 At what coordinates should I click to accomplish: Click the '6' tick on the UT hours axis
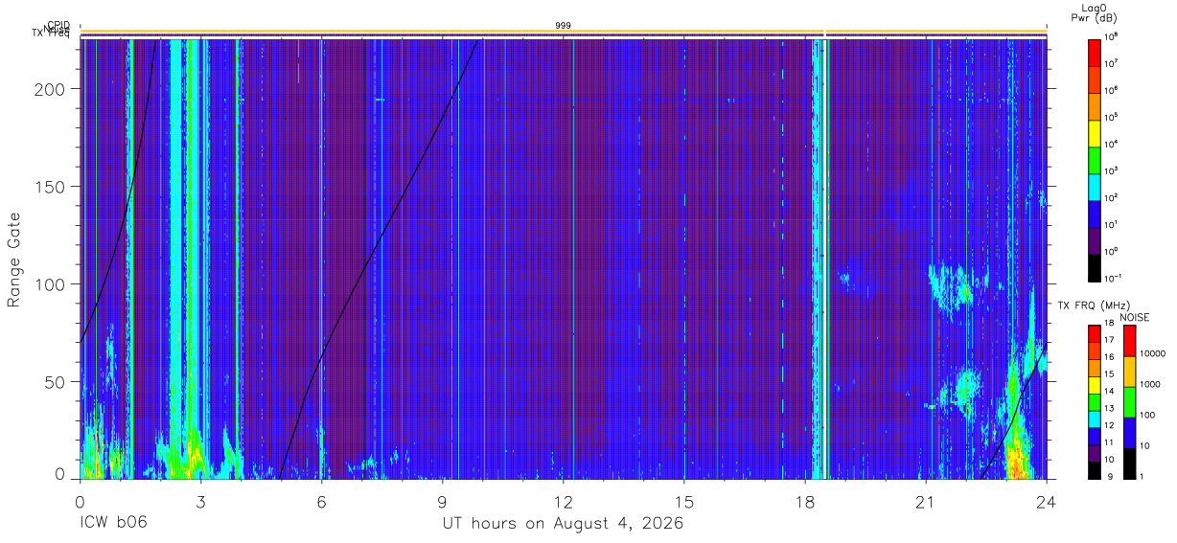point(322,501)
